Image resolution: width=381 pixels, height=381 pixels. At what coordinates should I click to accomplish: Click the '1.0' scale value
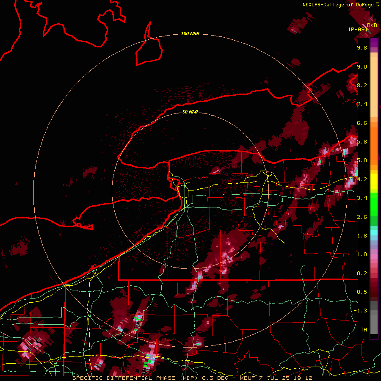362,255
